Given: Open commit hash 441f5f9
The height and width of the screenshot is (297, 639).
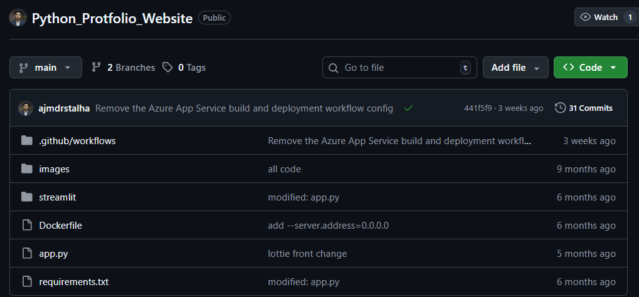Looking at the screenshot, I should pos(478,108).
